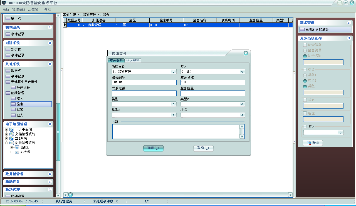Open the 狱警 item icon

coord(13,110)
